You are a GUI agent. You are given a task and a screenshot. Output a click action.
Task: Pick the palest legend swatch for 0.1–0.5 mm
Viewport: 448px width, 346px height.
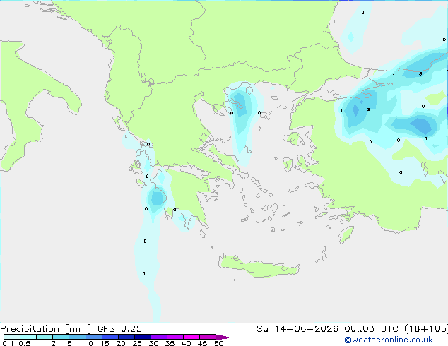click(12, 337)
